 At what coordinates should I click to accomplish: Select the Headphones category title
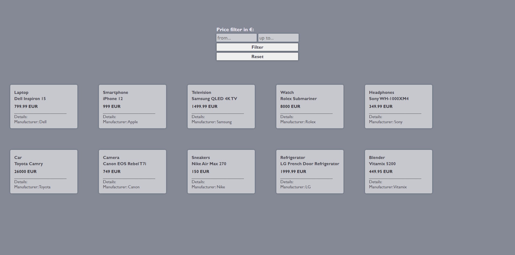tap(382, 93)
